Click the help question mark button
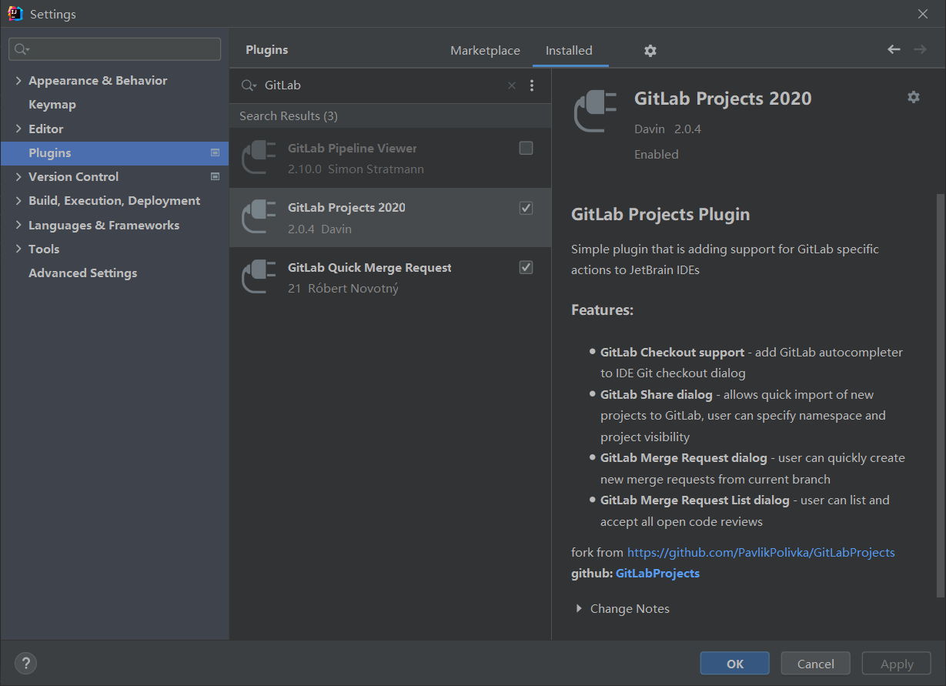This screenshot has width=946, height=686. pos(25,663)
